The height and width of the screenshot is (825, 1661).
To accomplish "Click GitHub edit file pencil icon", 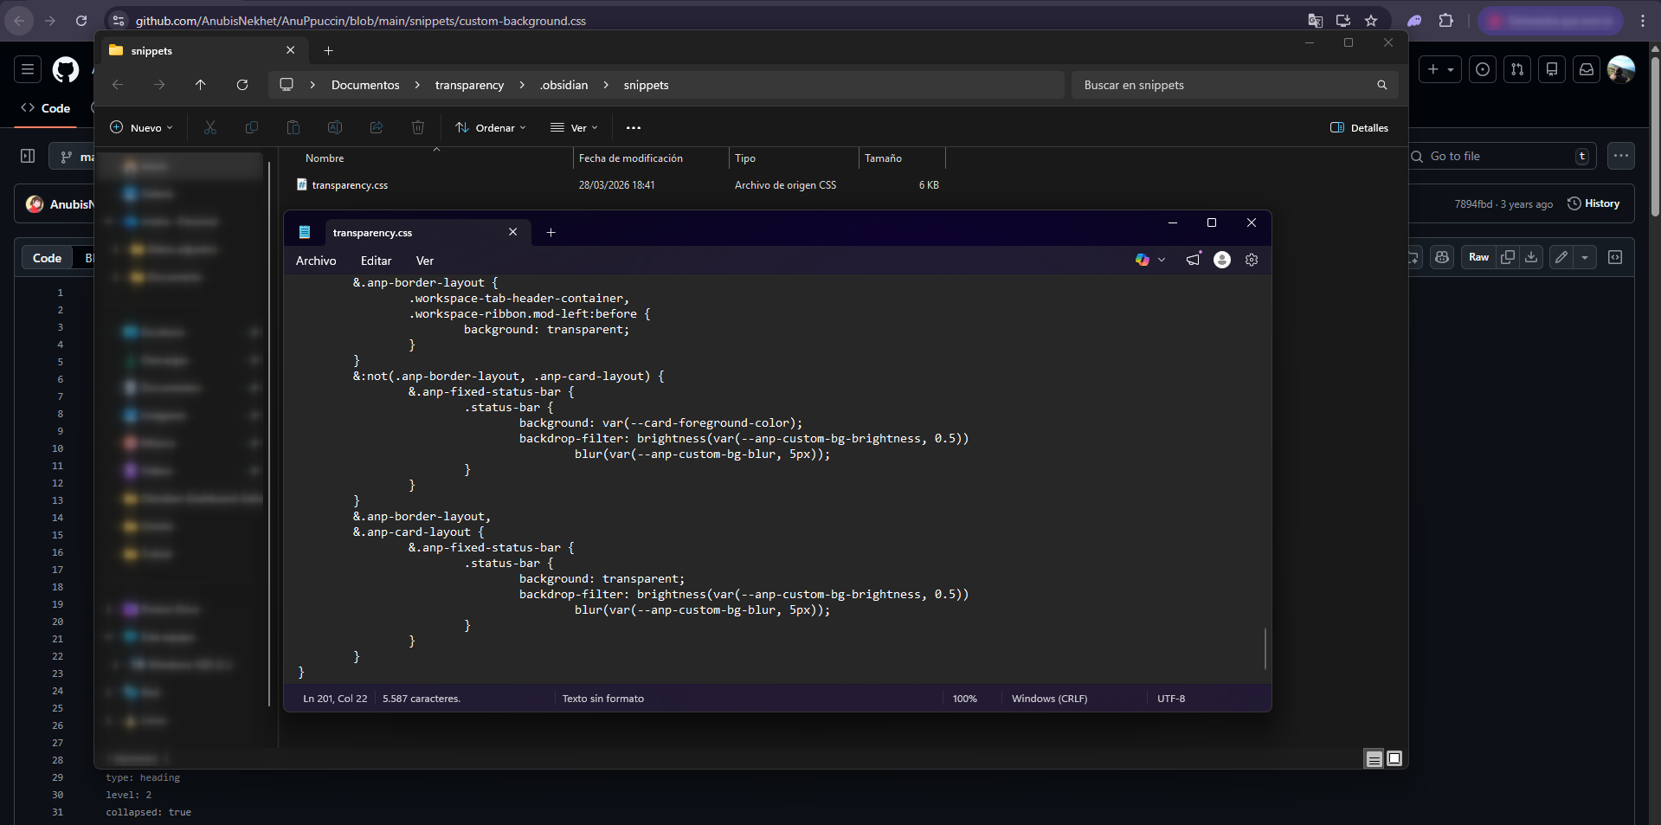I will point(1561,257).
